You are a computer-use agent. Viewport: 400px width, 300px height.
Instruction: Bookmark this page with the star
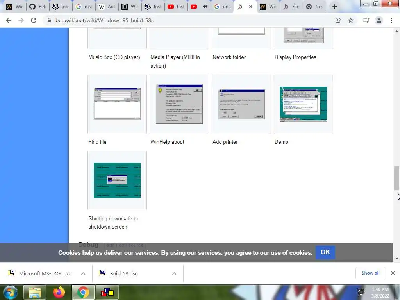(351, 20)
